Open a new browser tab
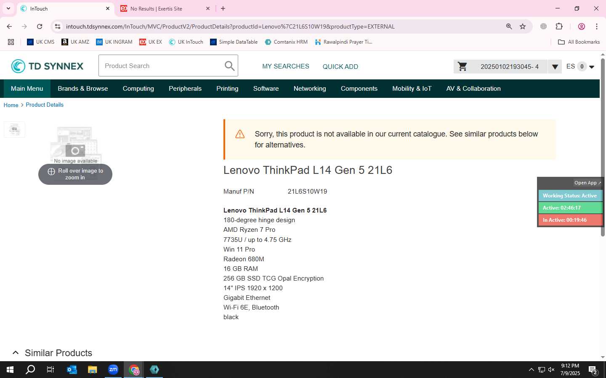Viewport: 606px width, 378px height. [223, 8]
